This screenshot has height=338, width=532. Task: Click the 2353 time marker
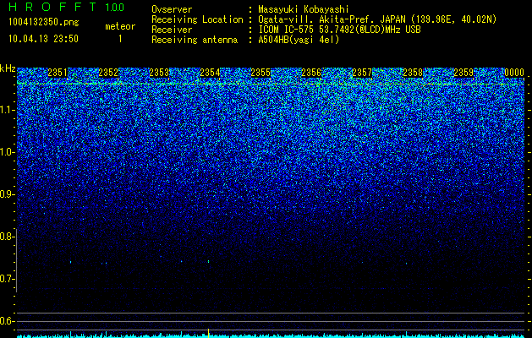click(x=159, y=73)
